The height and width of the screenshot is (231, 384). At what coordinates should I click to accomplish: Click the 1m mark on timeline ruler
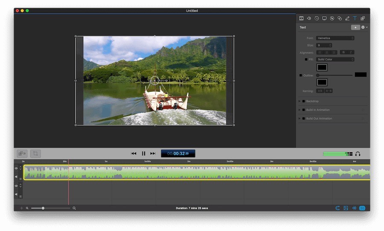106,162
